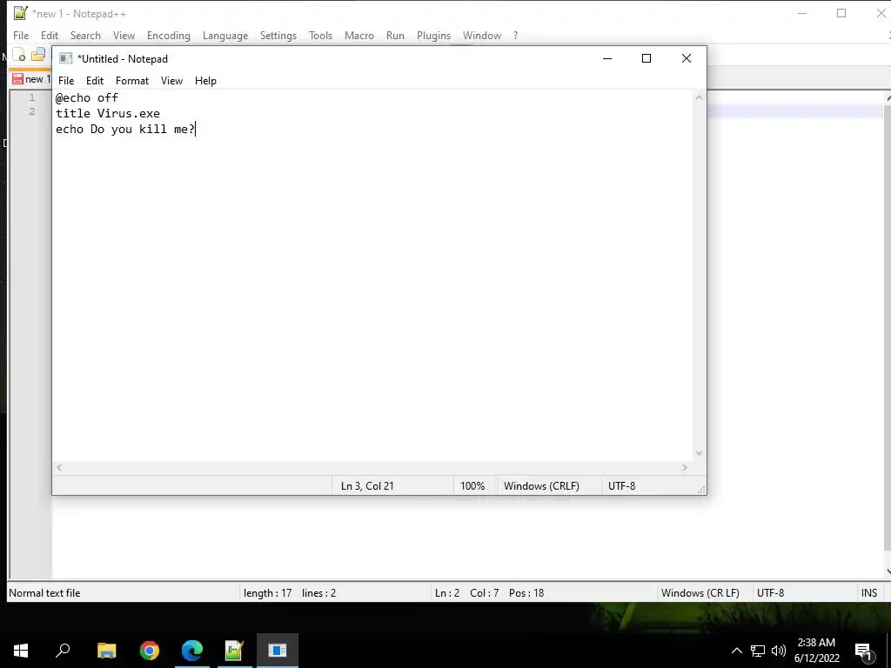Click the Notepad title bar icon
The height and width of the screenshot is (668, 891).
pos(66,58)
